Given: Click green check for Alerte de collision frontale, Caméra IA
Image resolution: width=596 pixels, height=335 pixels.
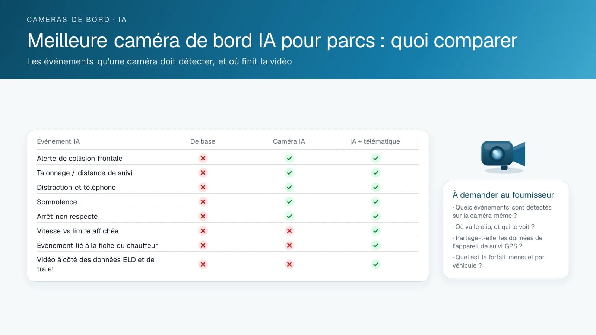Looking at the screenshot, I should click(x=289, y=158).
